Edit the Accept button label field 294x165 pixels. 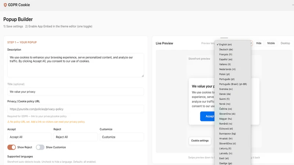pos(29,137)
